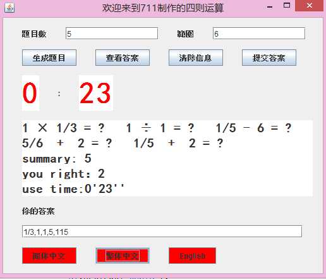Click the question text 1/5 + 2 = ?
The width and height of the screenshot is (326, 279).
179,143
